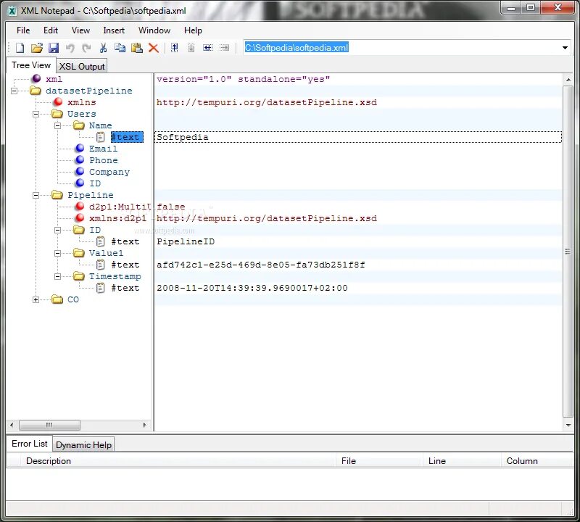This screenshot has height=522, width=580.
Task: Select the Tree View tab
Action: pos(31,65)
